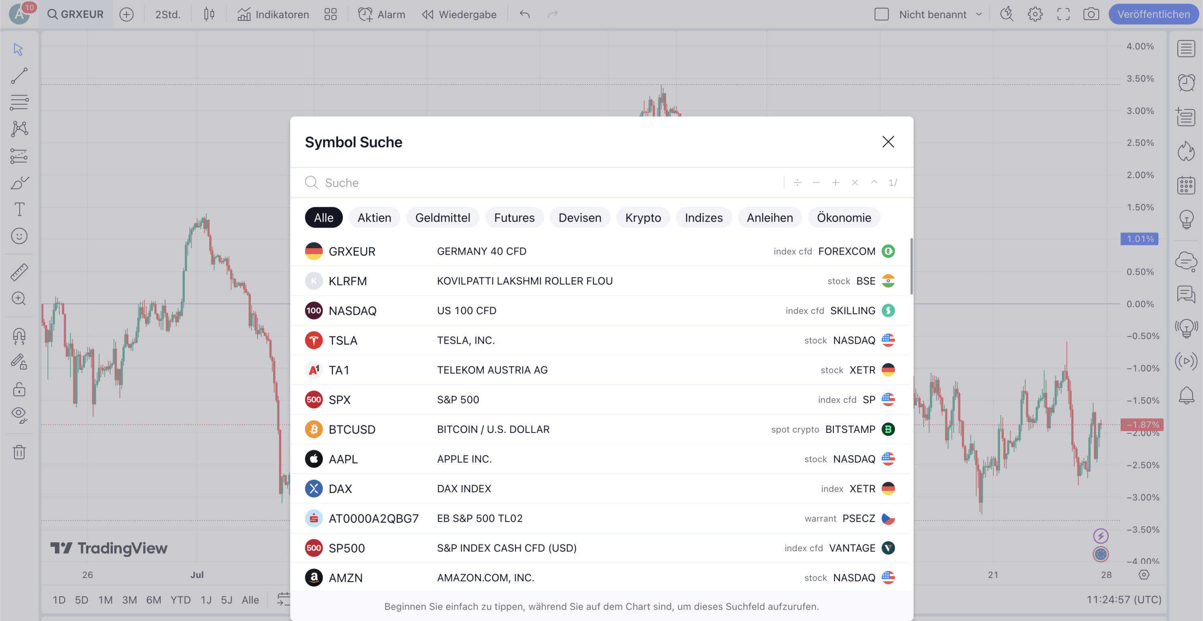Click the Veröffentlichen button
1203x621 pixels.
tap(1154, 14)
